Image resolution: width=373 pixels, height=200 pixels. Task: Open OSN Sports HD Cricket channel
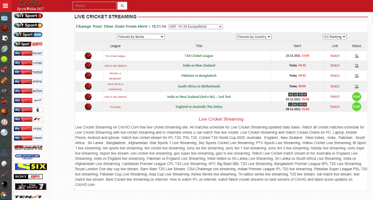[x=27, y=156]
